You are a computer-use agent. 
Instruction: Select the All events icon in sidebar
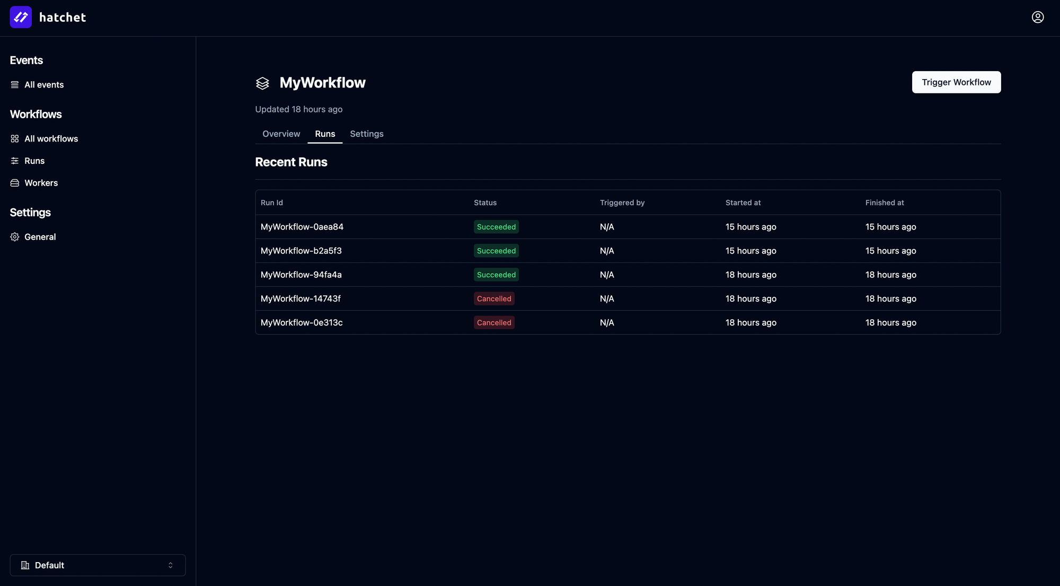[14, 84]
